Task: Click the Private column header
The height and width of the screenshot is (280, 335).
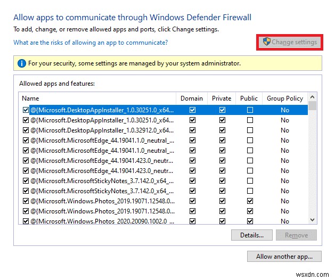Action: point(222,98)
